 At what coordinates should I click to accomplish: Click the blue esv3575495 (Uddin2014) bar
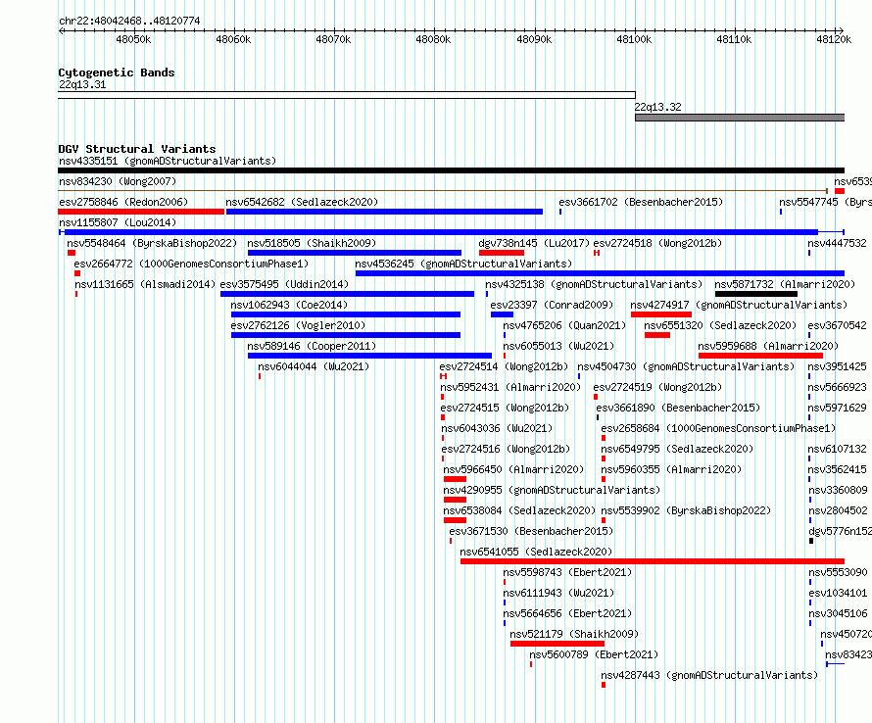point(347,294)
